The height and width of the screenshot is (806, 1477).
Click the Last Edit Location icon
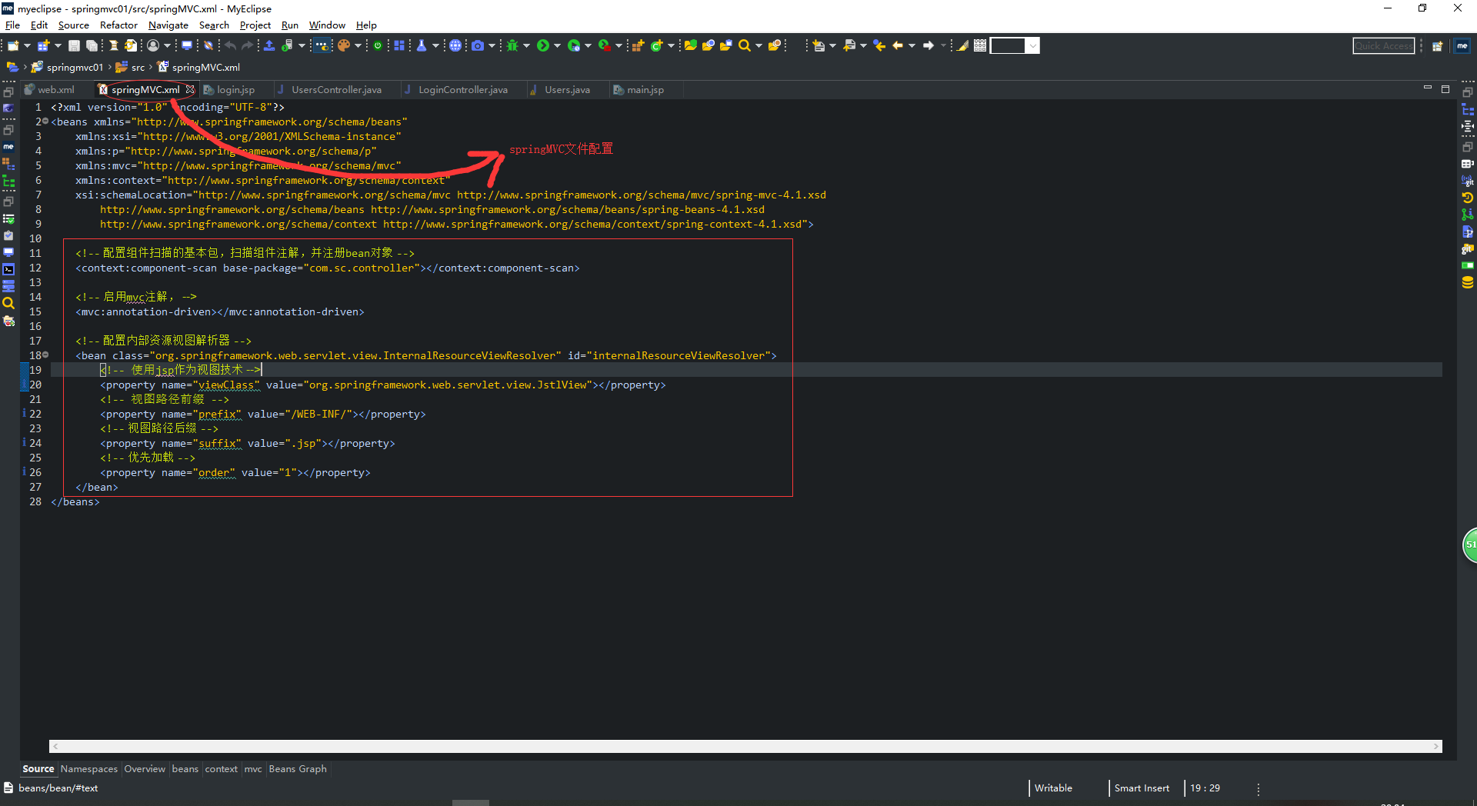879,46
